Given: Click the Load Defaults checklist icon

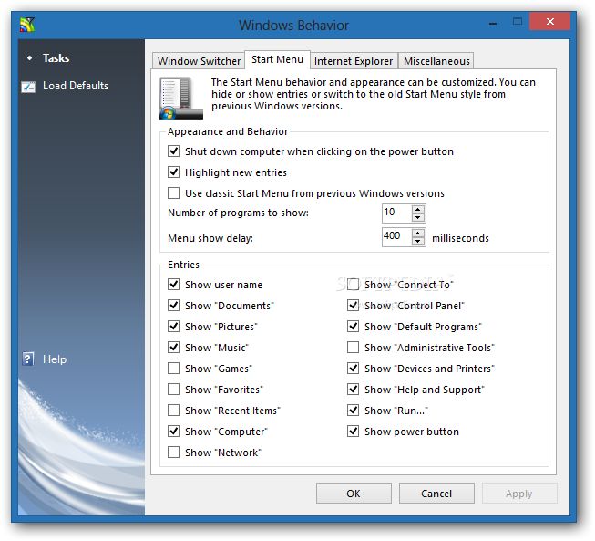Looking at the screenshot, I should point(28,87).
